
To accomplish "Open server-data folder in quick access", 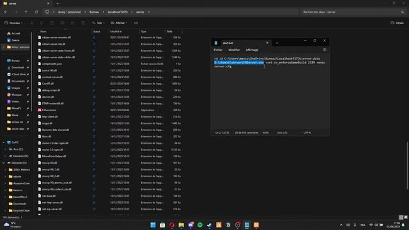I will tap(18, 129).
